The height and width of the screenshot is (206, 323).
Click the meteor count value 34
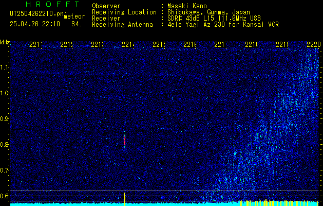76,24
